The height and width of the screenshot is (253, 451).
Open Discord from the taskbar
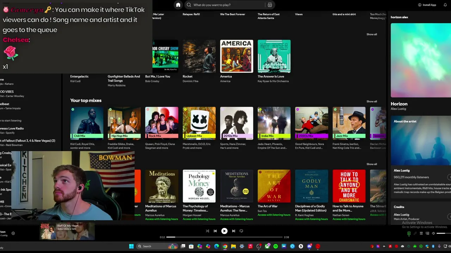pos(309,246)
